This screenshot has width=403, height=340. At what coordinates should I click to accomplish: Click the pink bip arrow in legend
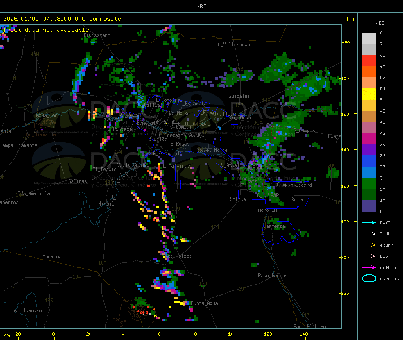pyautogui.click(x=369, y=256)
